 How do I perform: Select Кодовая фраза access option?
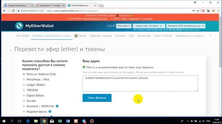pos(24,112)
